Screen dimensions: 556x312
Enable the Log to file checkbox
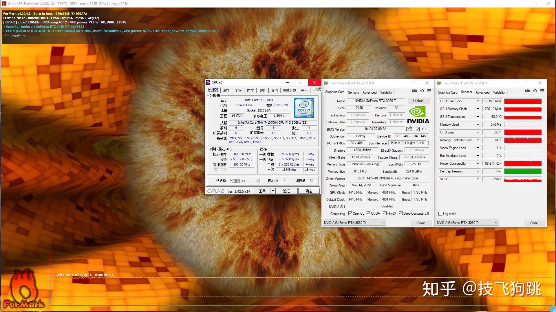pos(440,214)
